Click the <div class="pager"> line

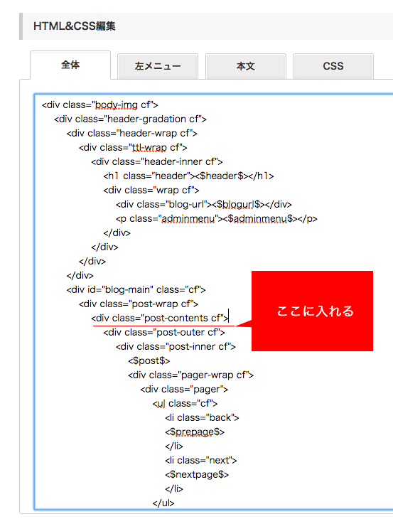[184, 390]
